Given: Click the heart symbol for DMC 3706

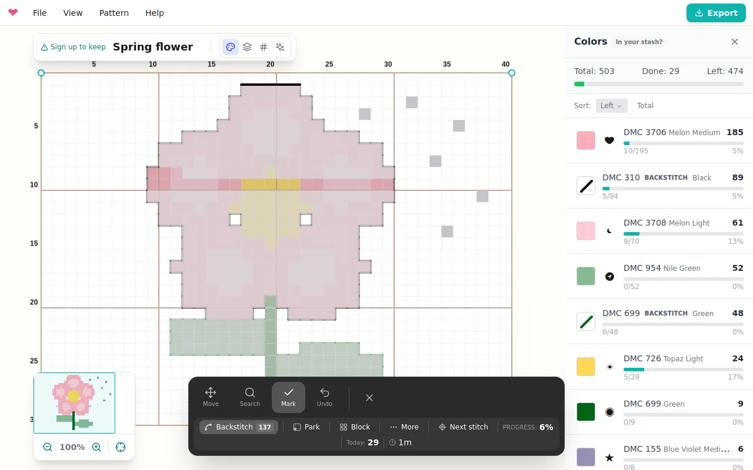Looking at the screenshot, I should pyautogui.click(x=609, y=140).
